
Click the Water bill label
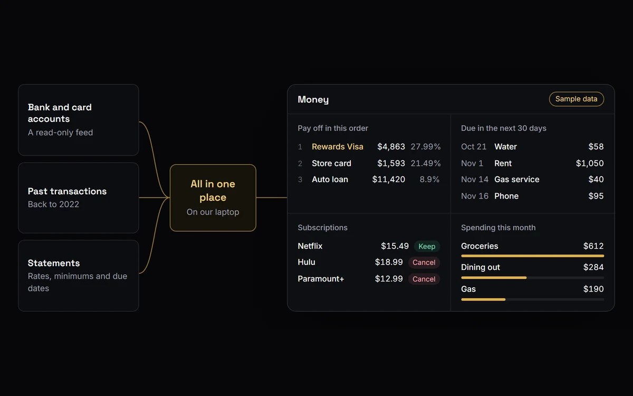pos(505,147)
